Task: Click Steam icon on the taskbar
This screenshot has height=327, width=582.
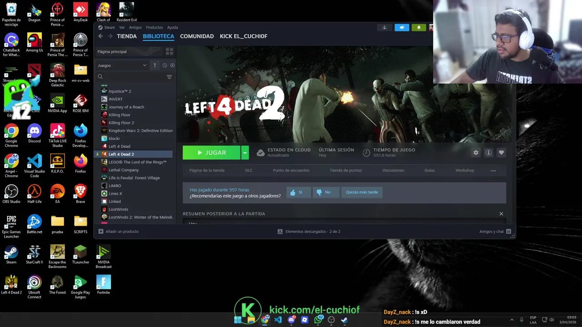Action: click(x=345, y=320)
